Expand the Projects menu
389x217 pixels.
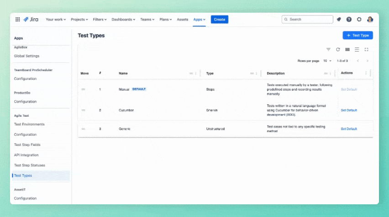coord(80,20)
